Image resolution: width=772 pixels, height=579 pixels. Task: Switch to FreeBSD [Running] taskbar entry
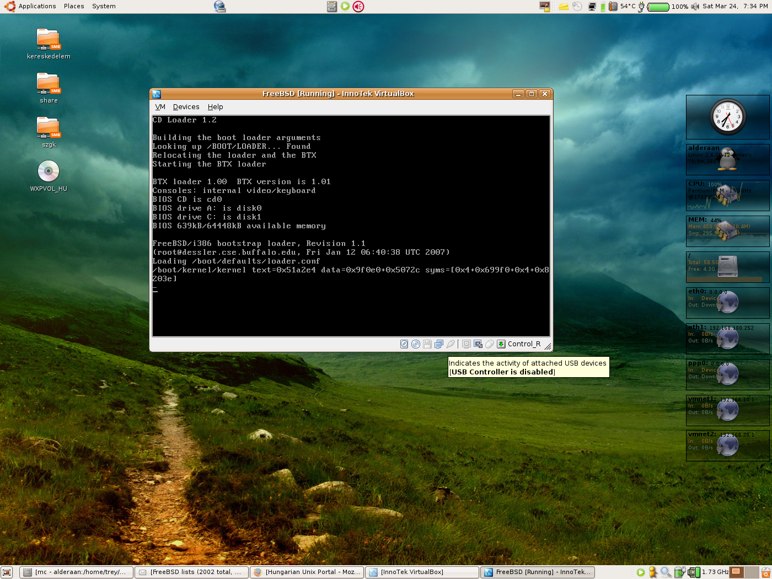pyautogui.click(x=538, y=572)
